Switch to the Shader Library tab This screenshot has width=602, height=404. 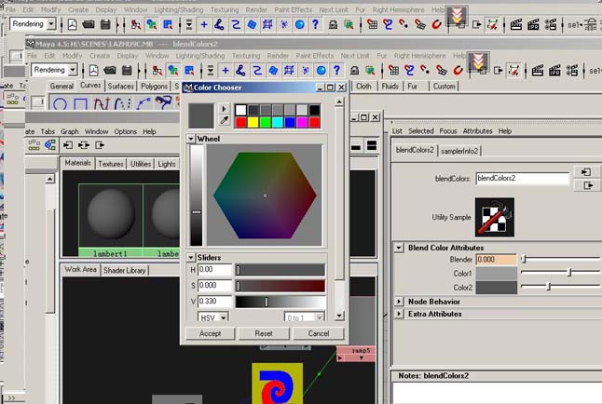coord(125,271)
